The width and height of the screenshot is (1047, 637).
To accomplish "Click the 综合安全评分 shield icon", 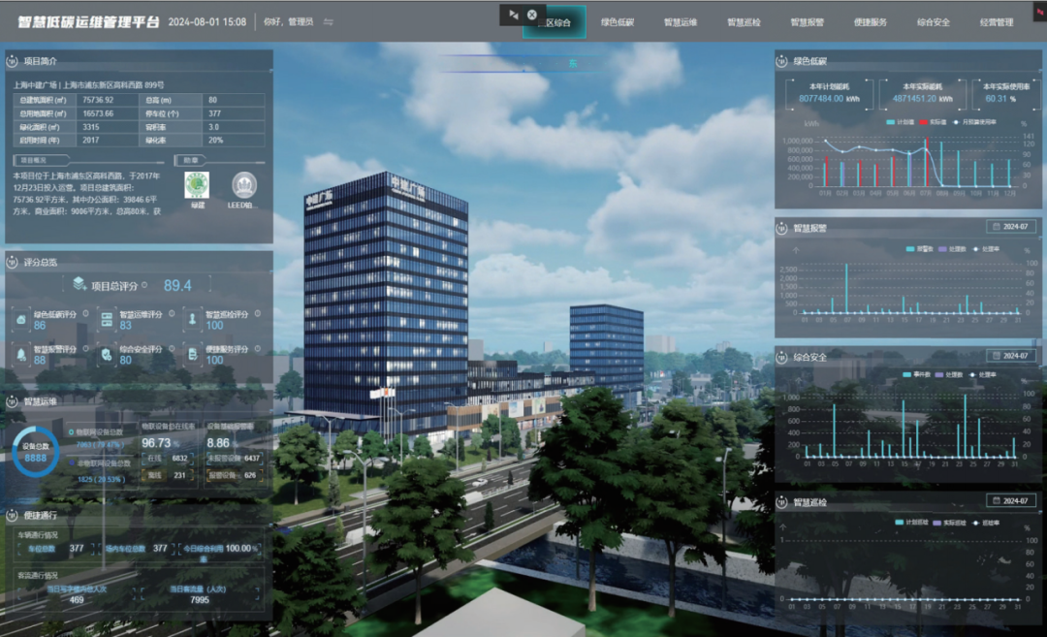I will tap(107, 355).
